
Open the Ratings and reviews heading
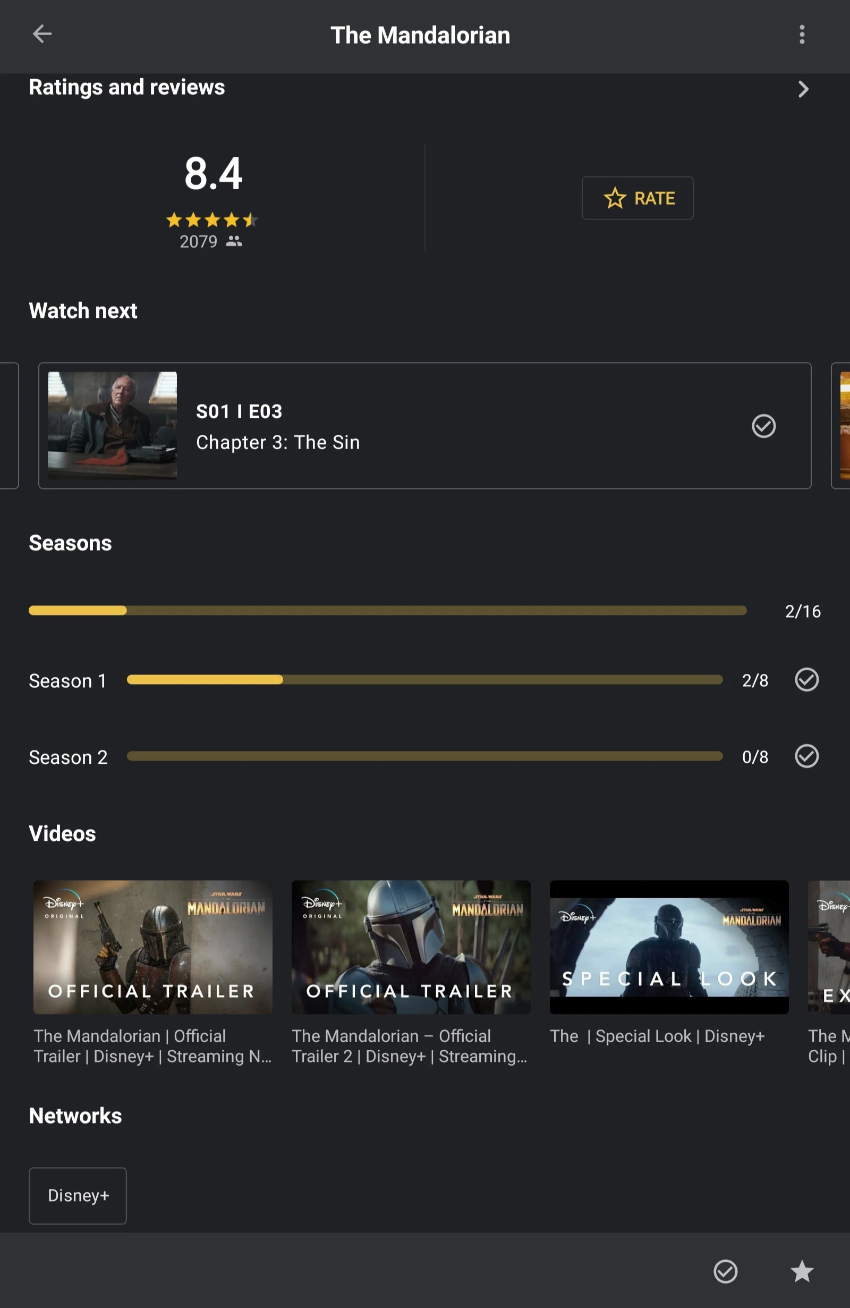(x=127, y=87)
